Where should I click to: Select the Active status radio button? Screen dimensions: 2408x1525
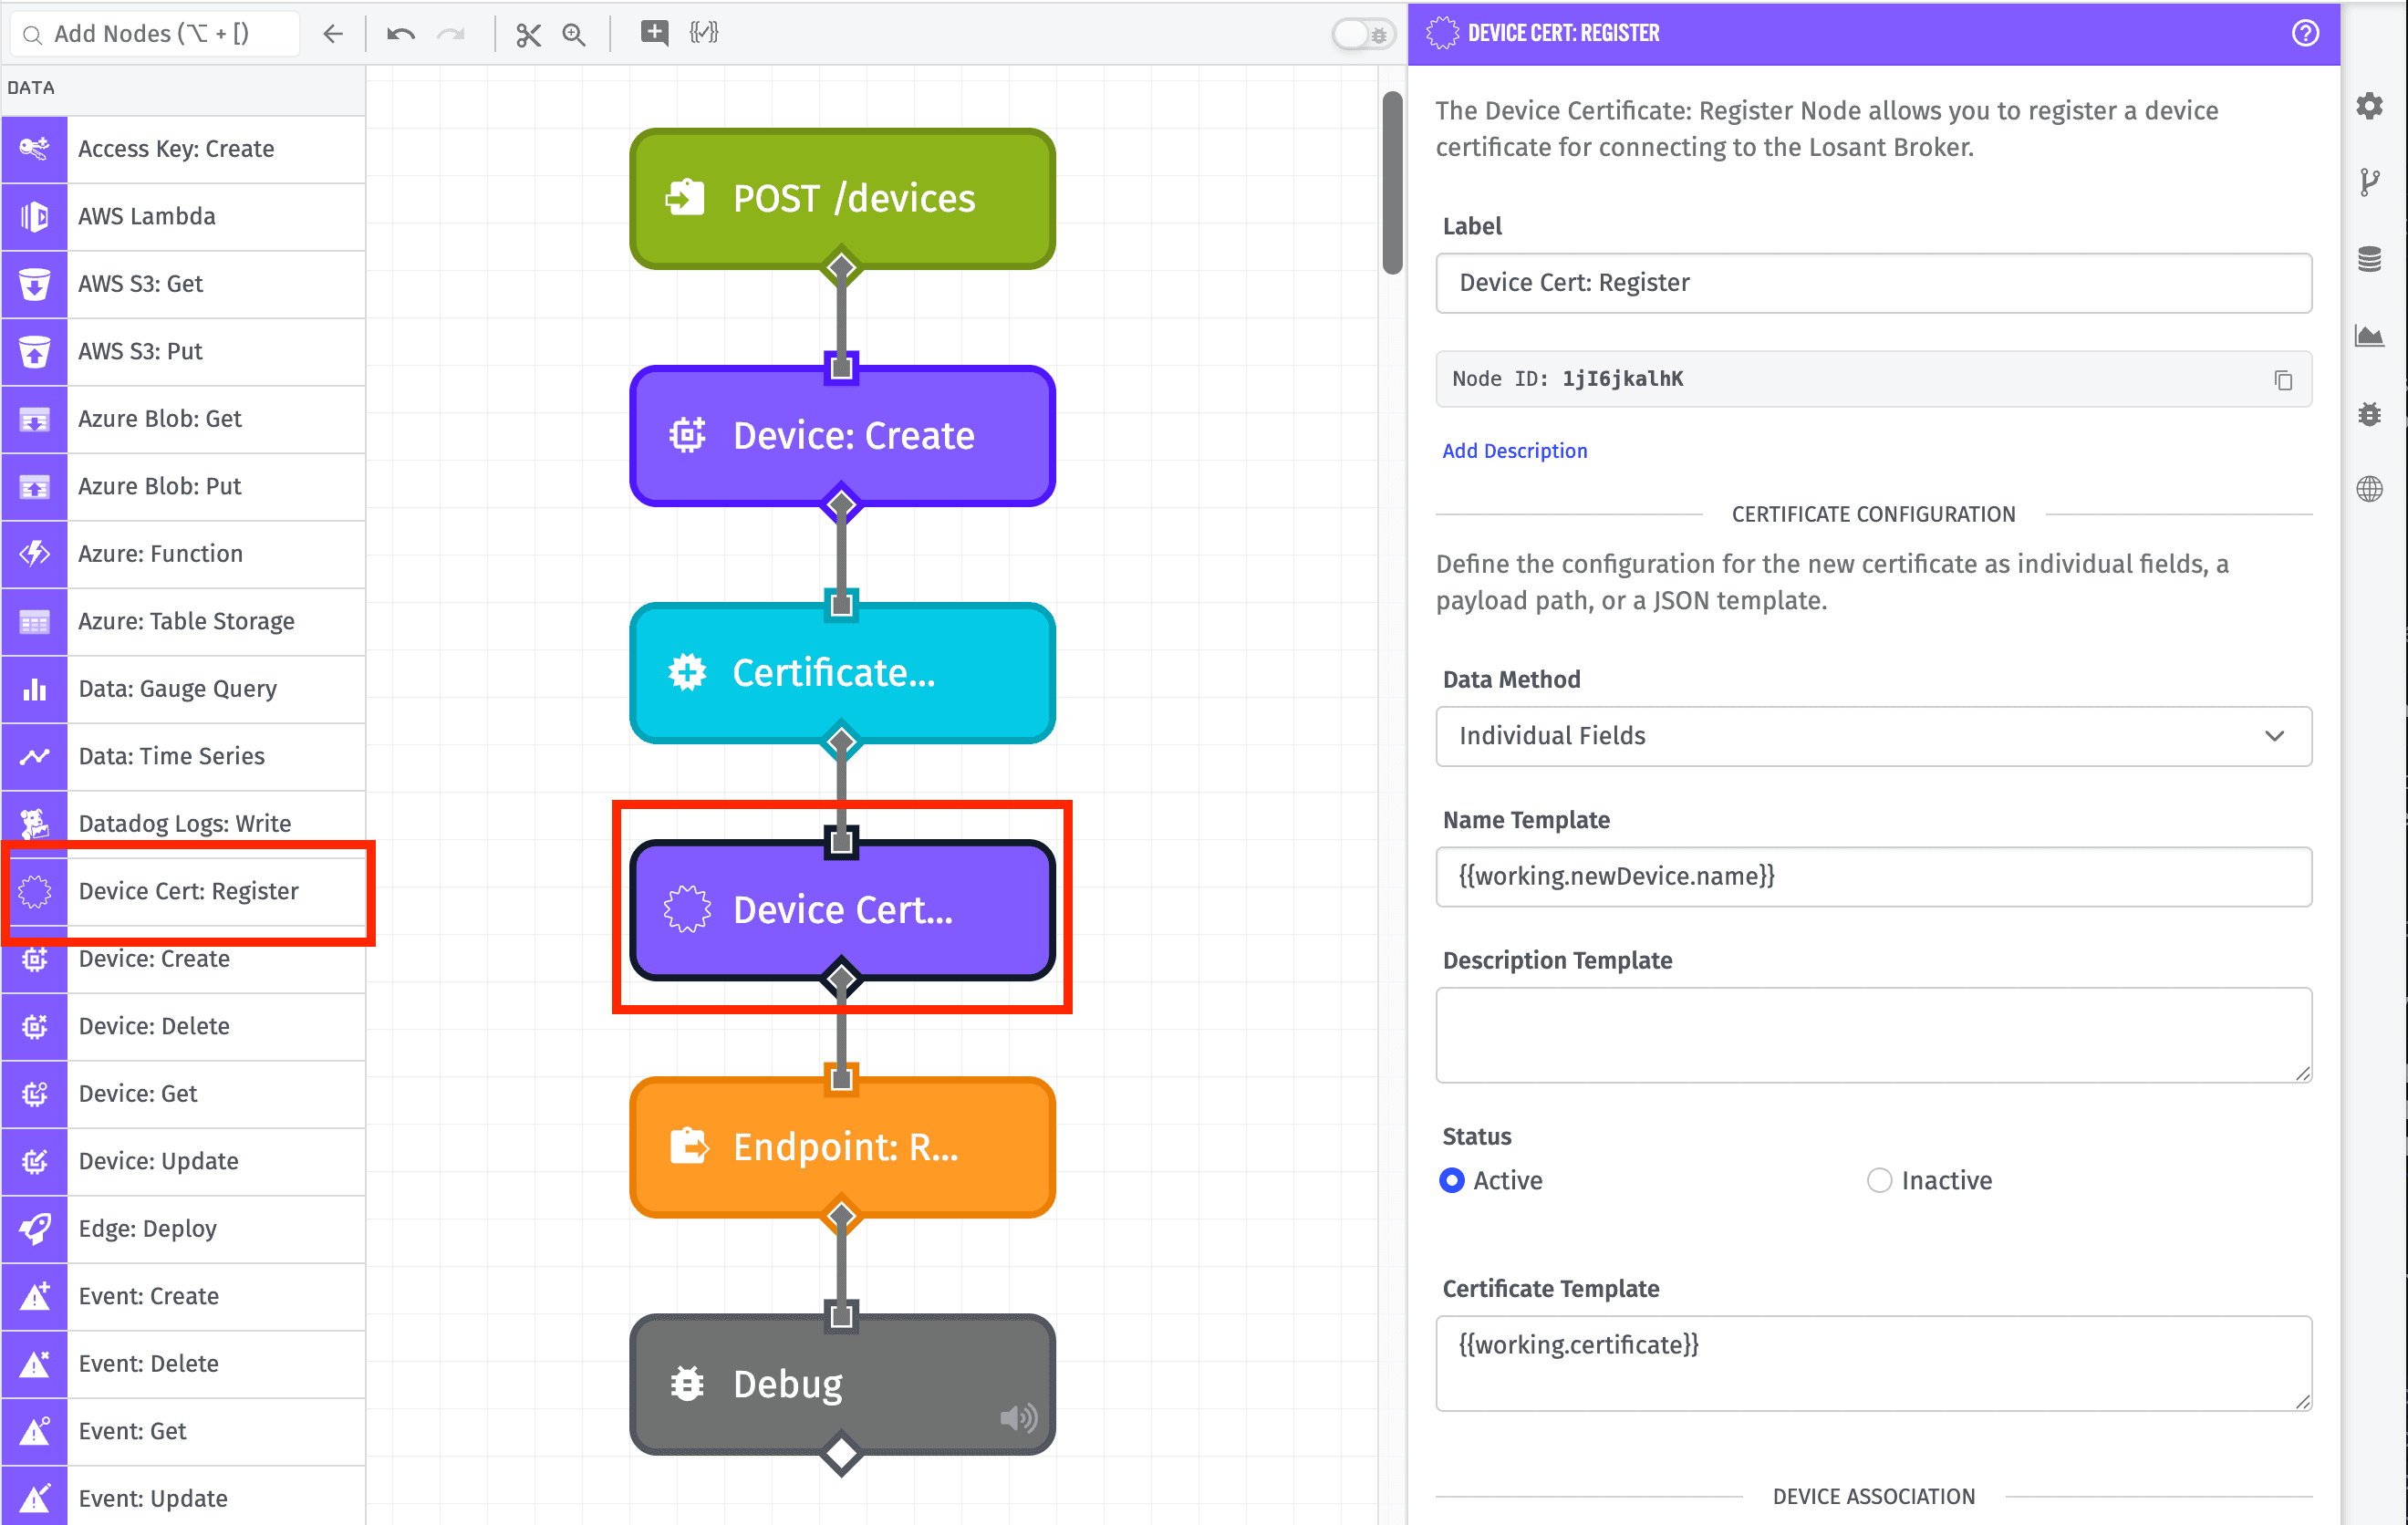[1451, 1180]
